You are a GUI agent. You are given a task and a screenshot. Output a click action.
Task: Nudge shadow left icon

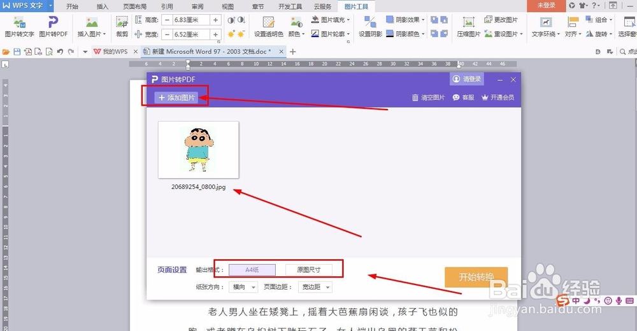point(434,34)
